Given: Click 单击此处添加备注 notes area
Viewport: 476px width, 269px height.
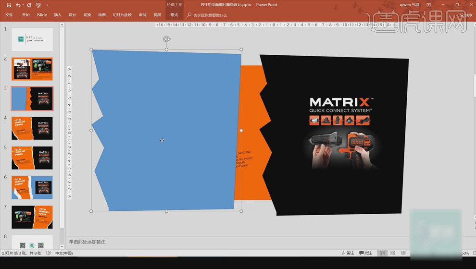Looking at the screenshot, I should (87, 242).
